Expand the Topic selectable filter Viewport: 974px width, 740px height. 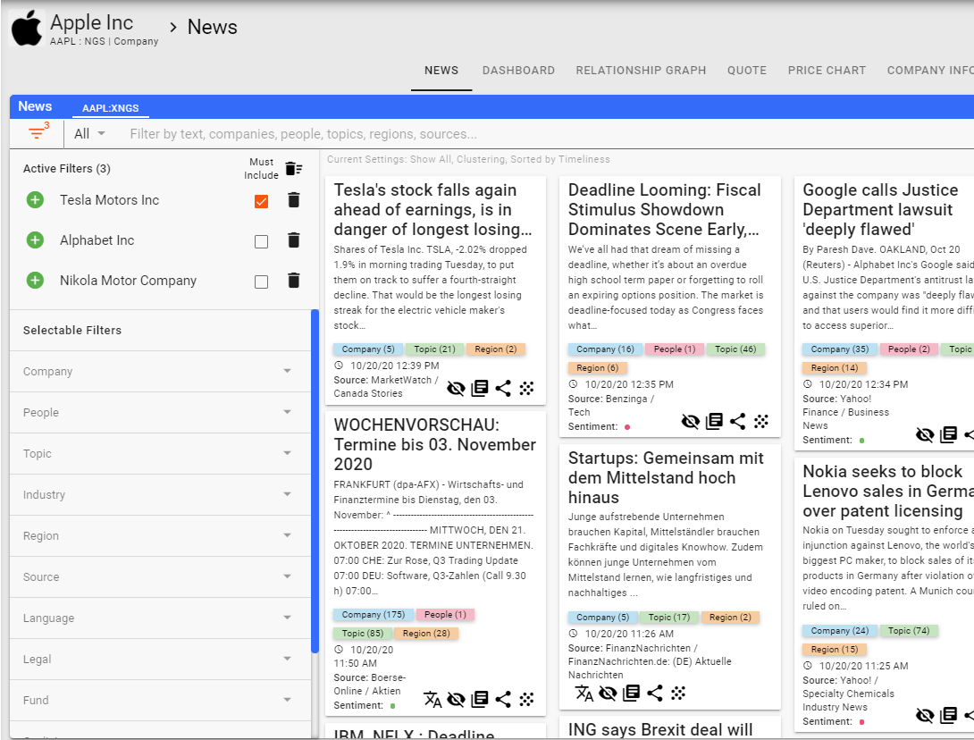160,454
